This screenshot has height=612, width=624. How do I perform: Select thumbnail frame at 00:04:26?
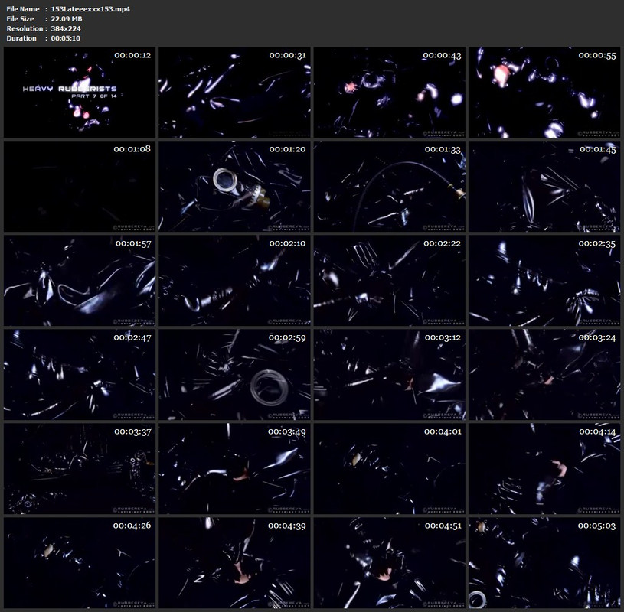pos(80,563)
